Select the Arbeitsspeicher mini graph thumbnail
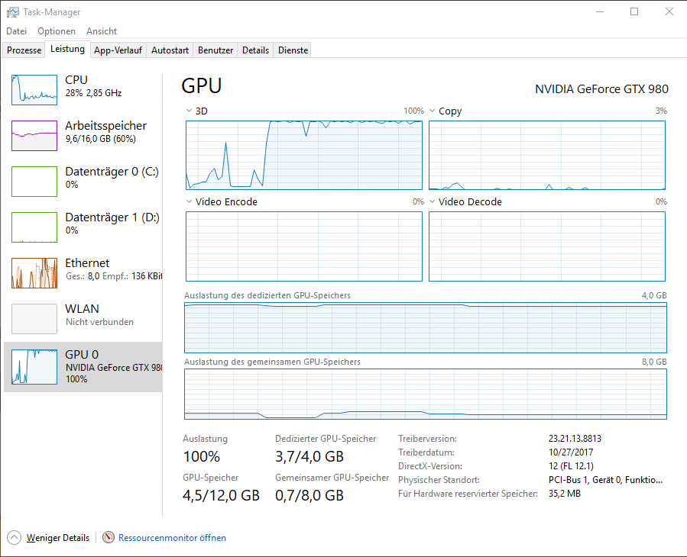The height and width of the screenshot is (557, 687). [34, 136]
